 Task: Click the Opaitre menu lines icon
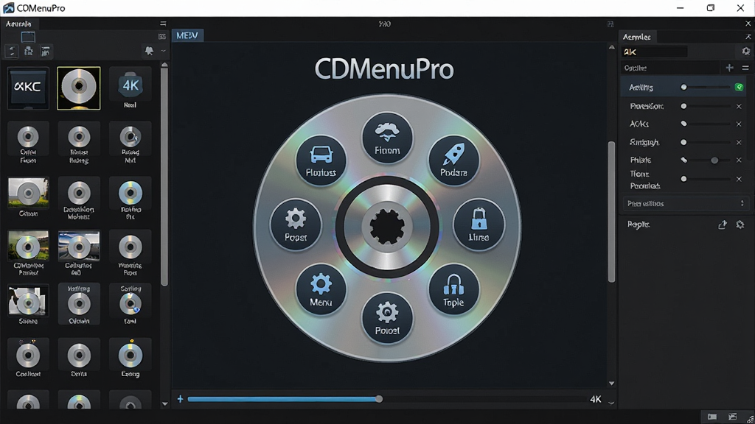coord(745,68)
